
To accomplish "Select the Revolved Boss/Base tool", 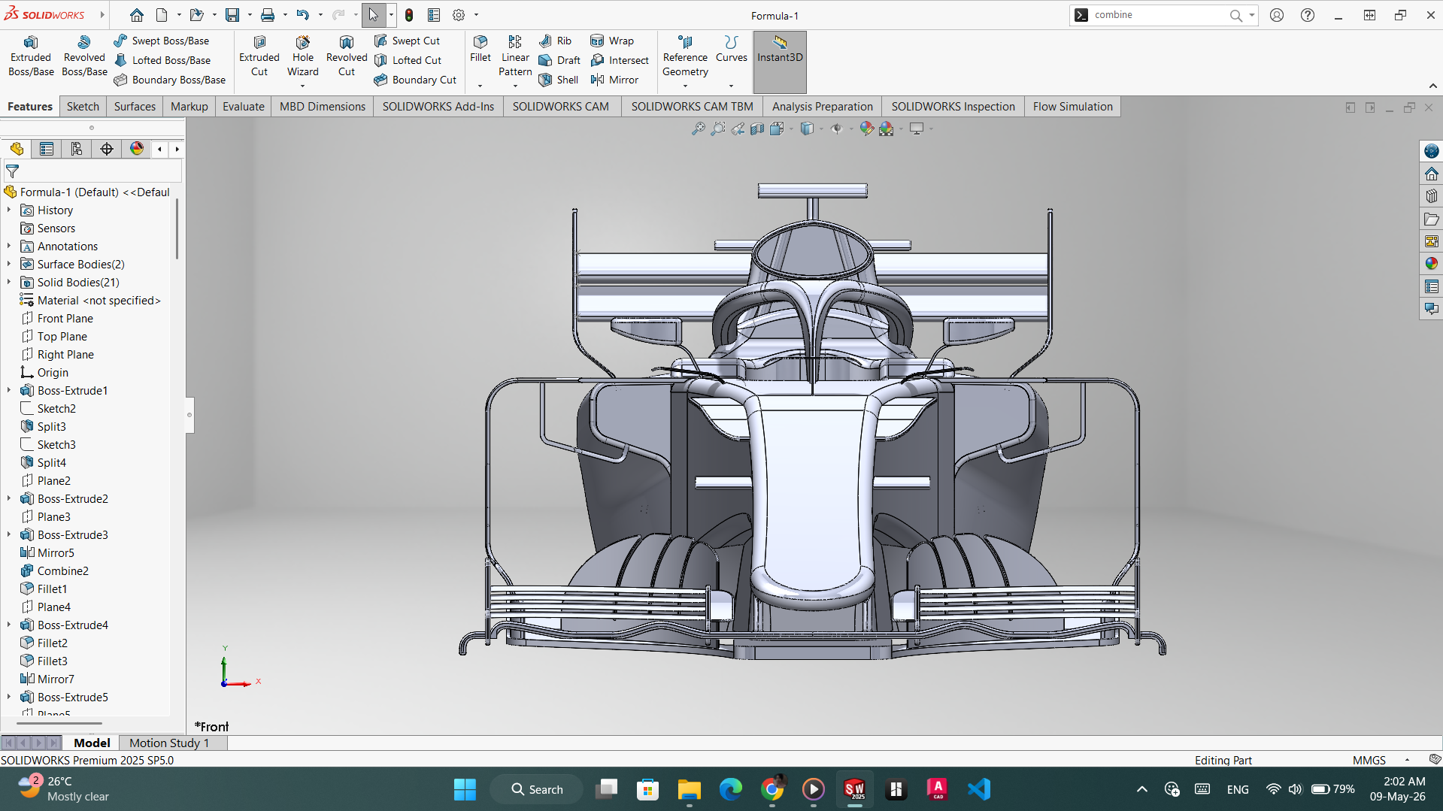I will (x=84, y=56).
